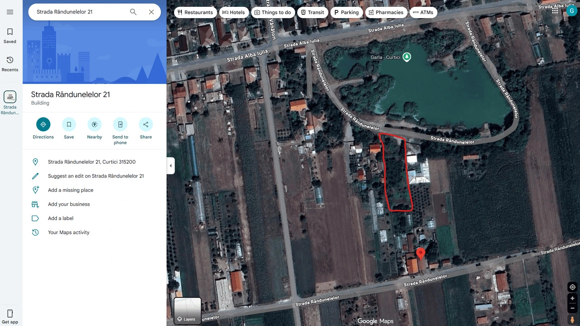Clear the search box with X
Image resolution: width=580 pixels, height=326 pixels.
point(151,12)
